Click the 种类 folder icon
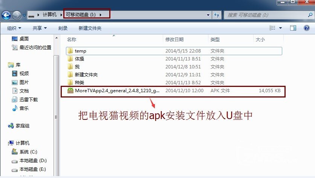The image size is (315, 178). click(x=70, y=82)
